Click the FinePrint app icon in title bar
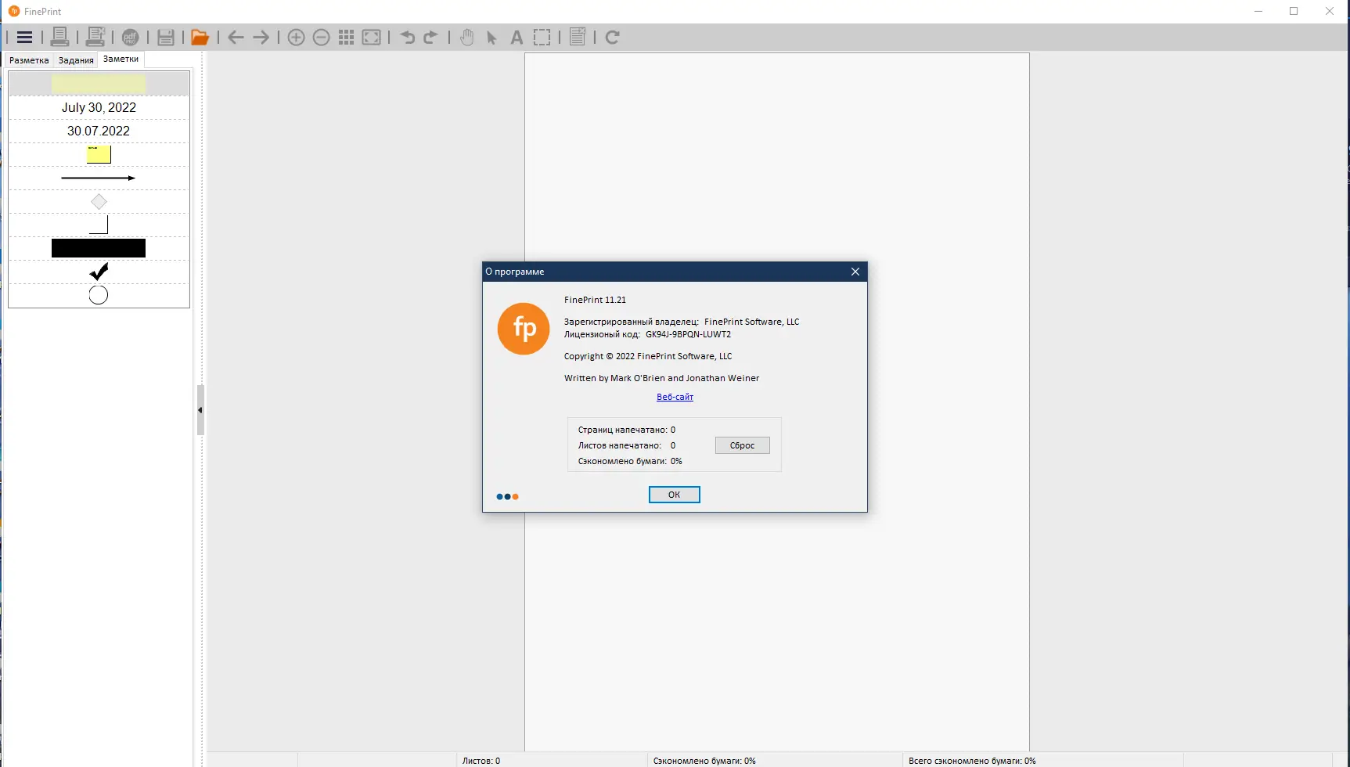1350x767 pixels. 13,11
